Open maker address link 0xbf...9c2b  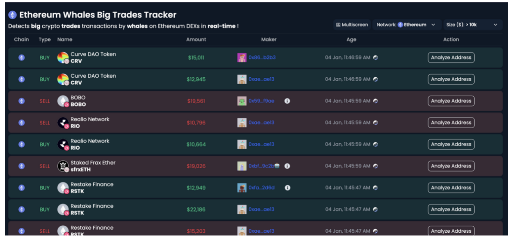click(261, 166)
